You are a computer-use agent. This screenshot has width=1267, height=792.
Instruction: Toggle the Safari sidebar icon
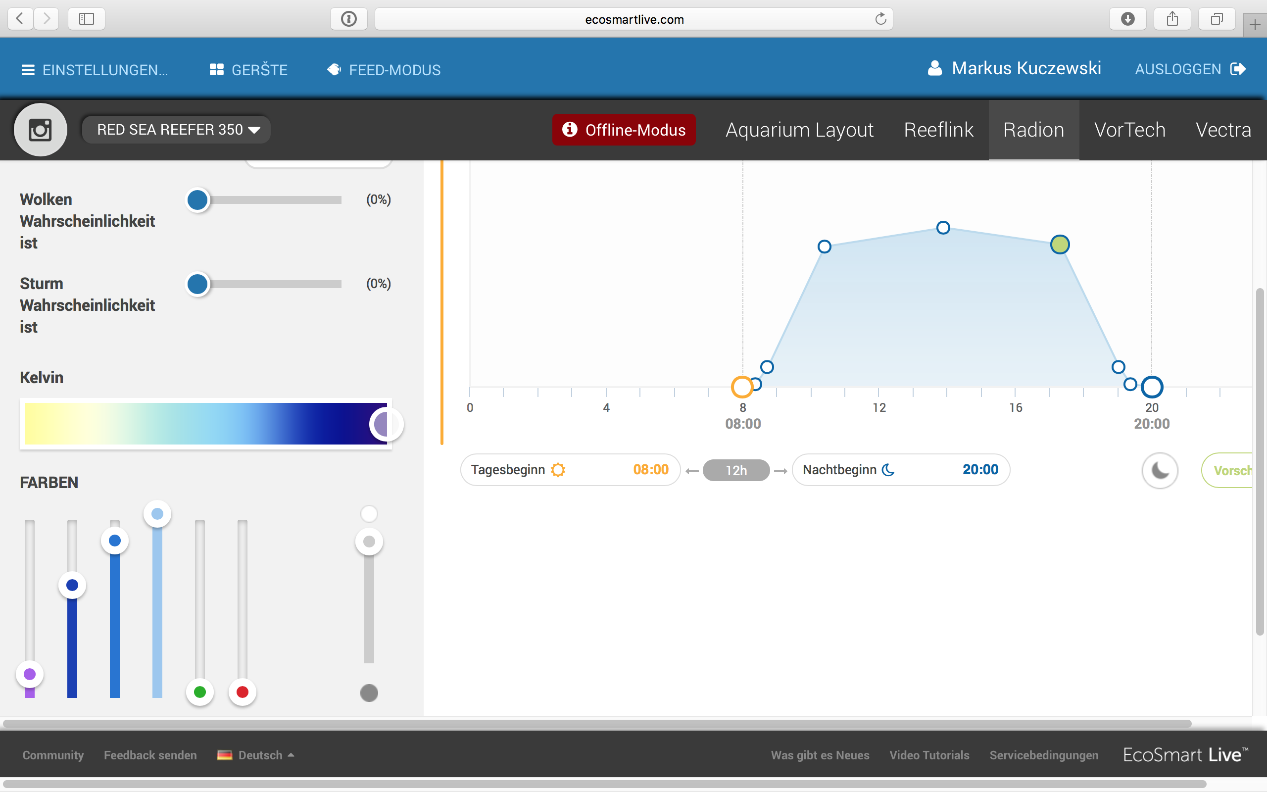(x=87, y=19)
